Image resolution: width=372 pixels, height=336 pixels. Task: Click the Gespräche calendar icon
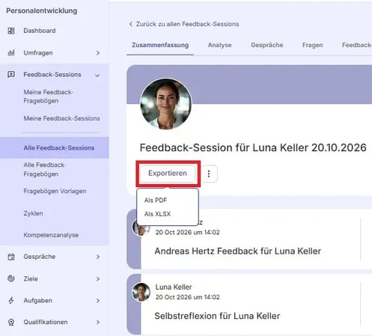11,257
